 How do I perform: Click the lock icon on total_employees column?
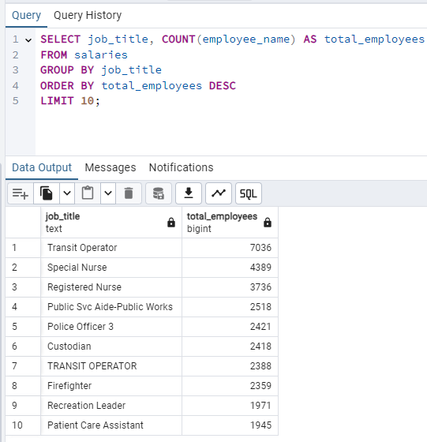[268, 223]
